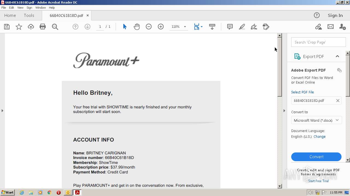Click the Paramount+ logo in document
350x196 pixels.
point(106,60)
